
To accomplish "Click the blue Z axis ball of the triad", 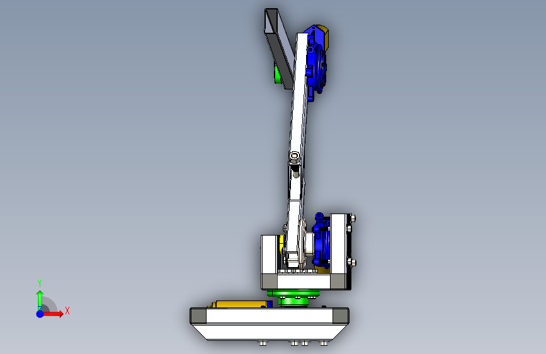I will tap(40, 314).
